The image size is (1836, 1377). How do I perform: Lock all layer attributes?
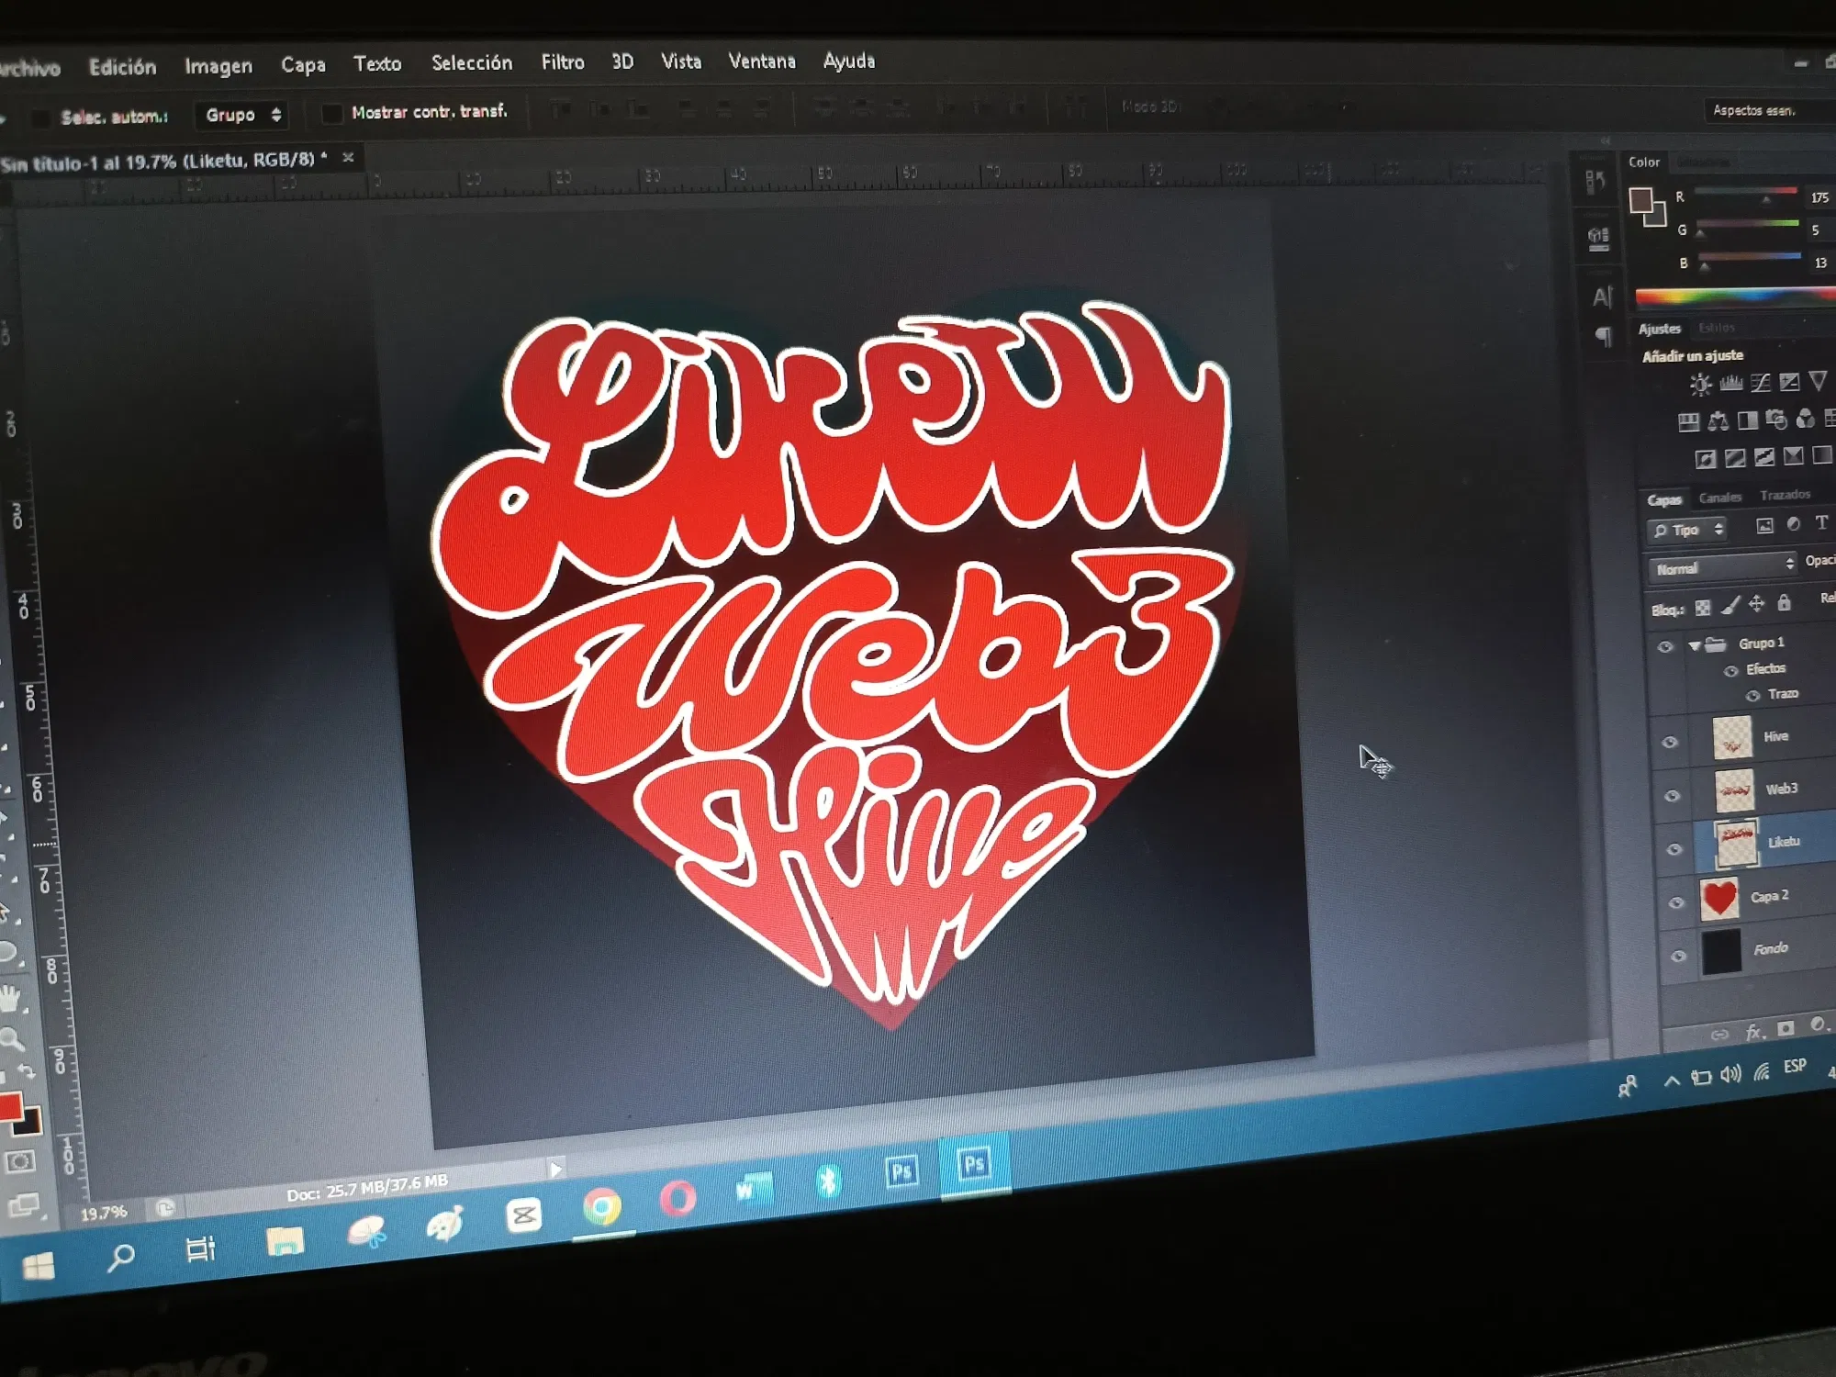point(1784,602)
